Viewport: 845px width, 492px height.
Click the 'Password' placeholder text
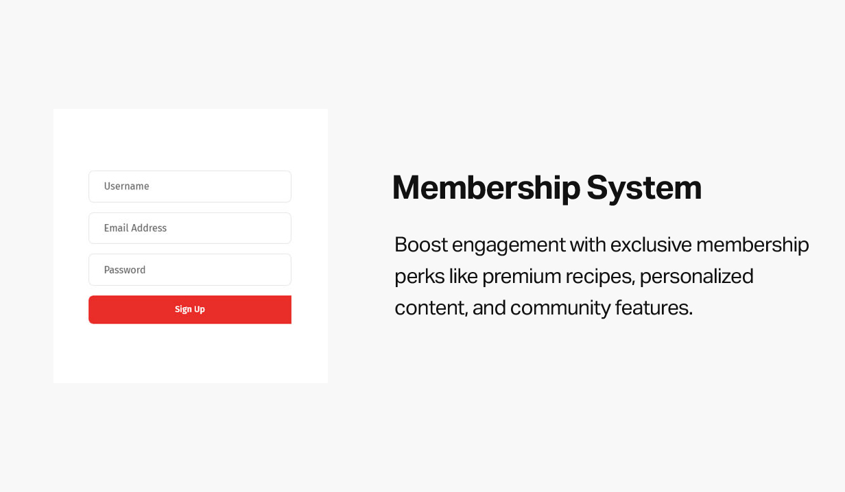point(125,270)
